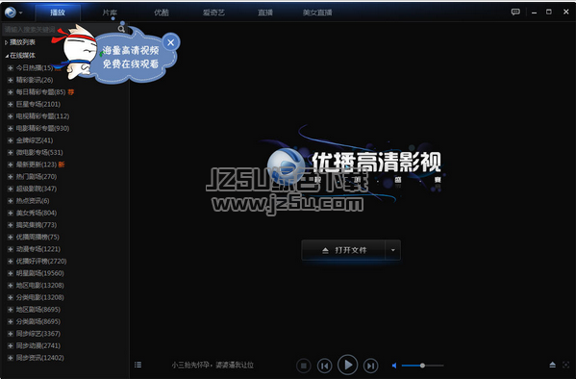Select the 明星剧场(19560) row
576x379 pixels.
coord(40,273)
